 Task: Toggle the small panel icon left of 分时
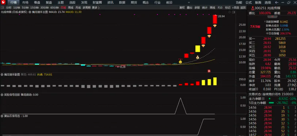3,8
